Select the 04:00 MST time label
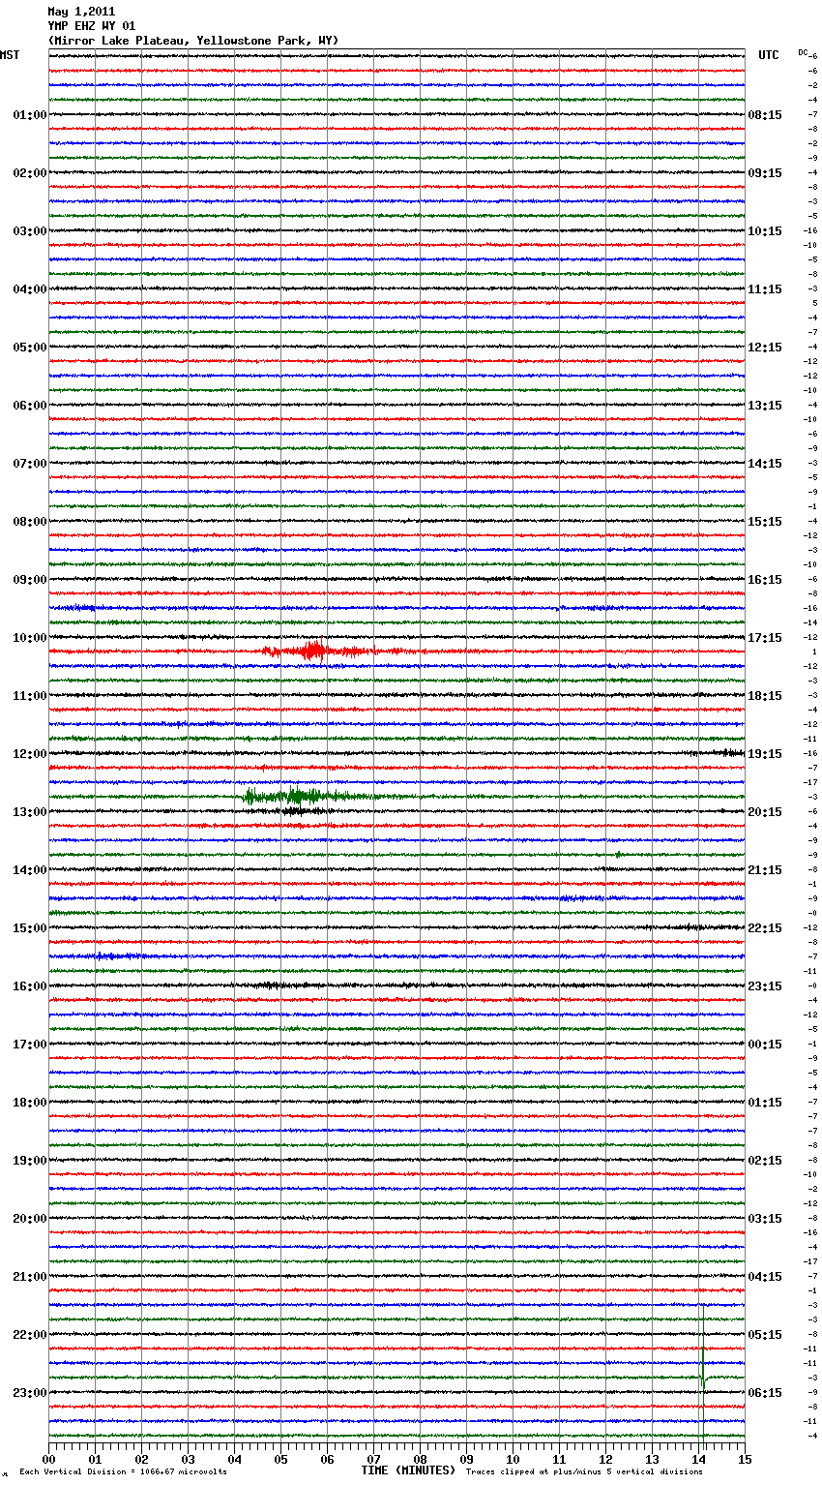The width and height of the screenshot is (822, 1485). (29, 289)
